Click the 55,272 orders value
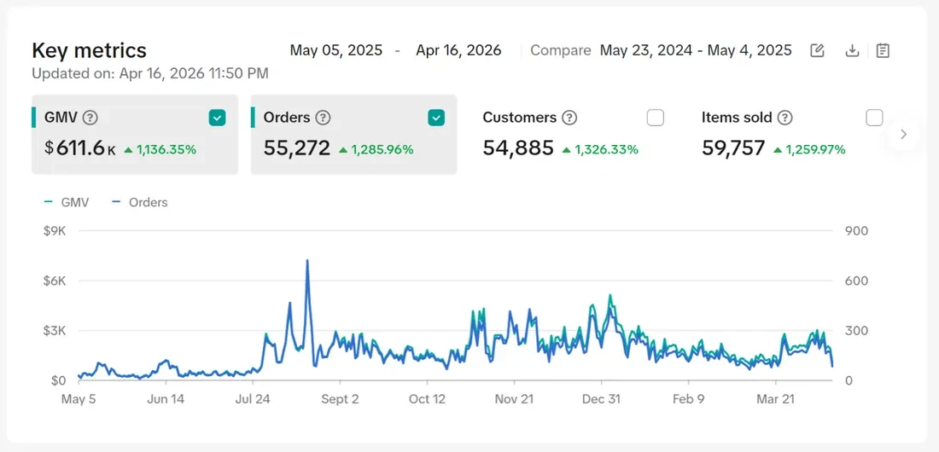 click(296, 148)
